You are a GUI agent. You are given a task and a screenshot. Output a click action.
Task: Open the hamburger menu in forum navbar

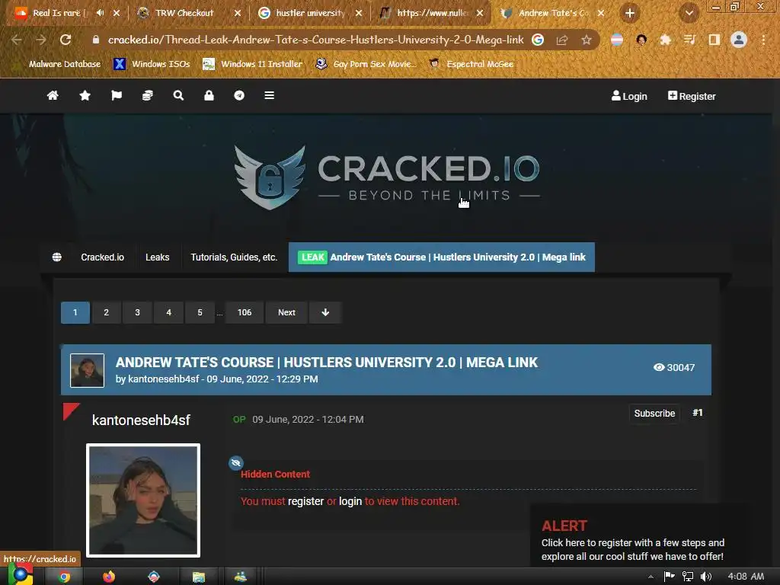[269, 95]
